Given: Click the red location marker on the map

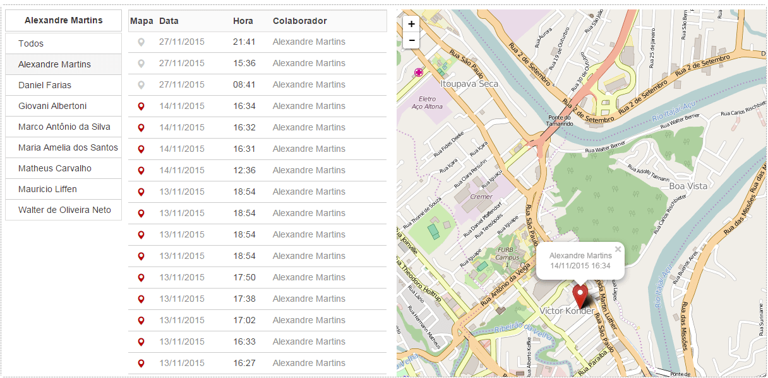Looking at the screenshot, I should (x=579, y=295).
